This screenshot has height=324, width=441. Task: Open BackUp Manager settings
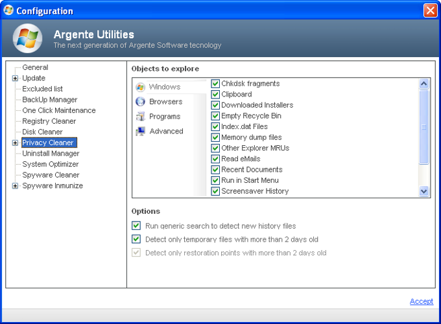point(50,100)
